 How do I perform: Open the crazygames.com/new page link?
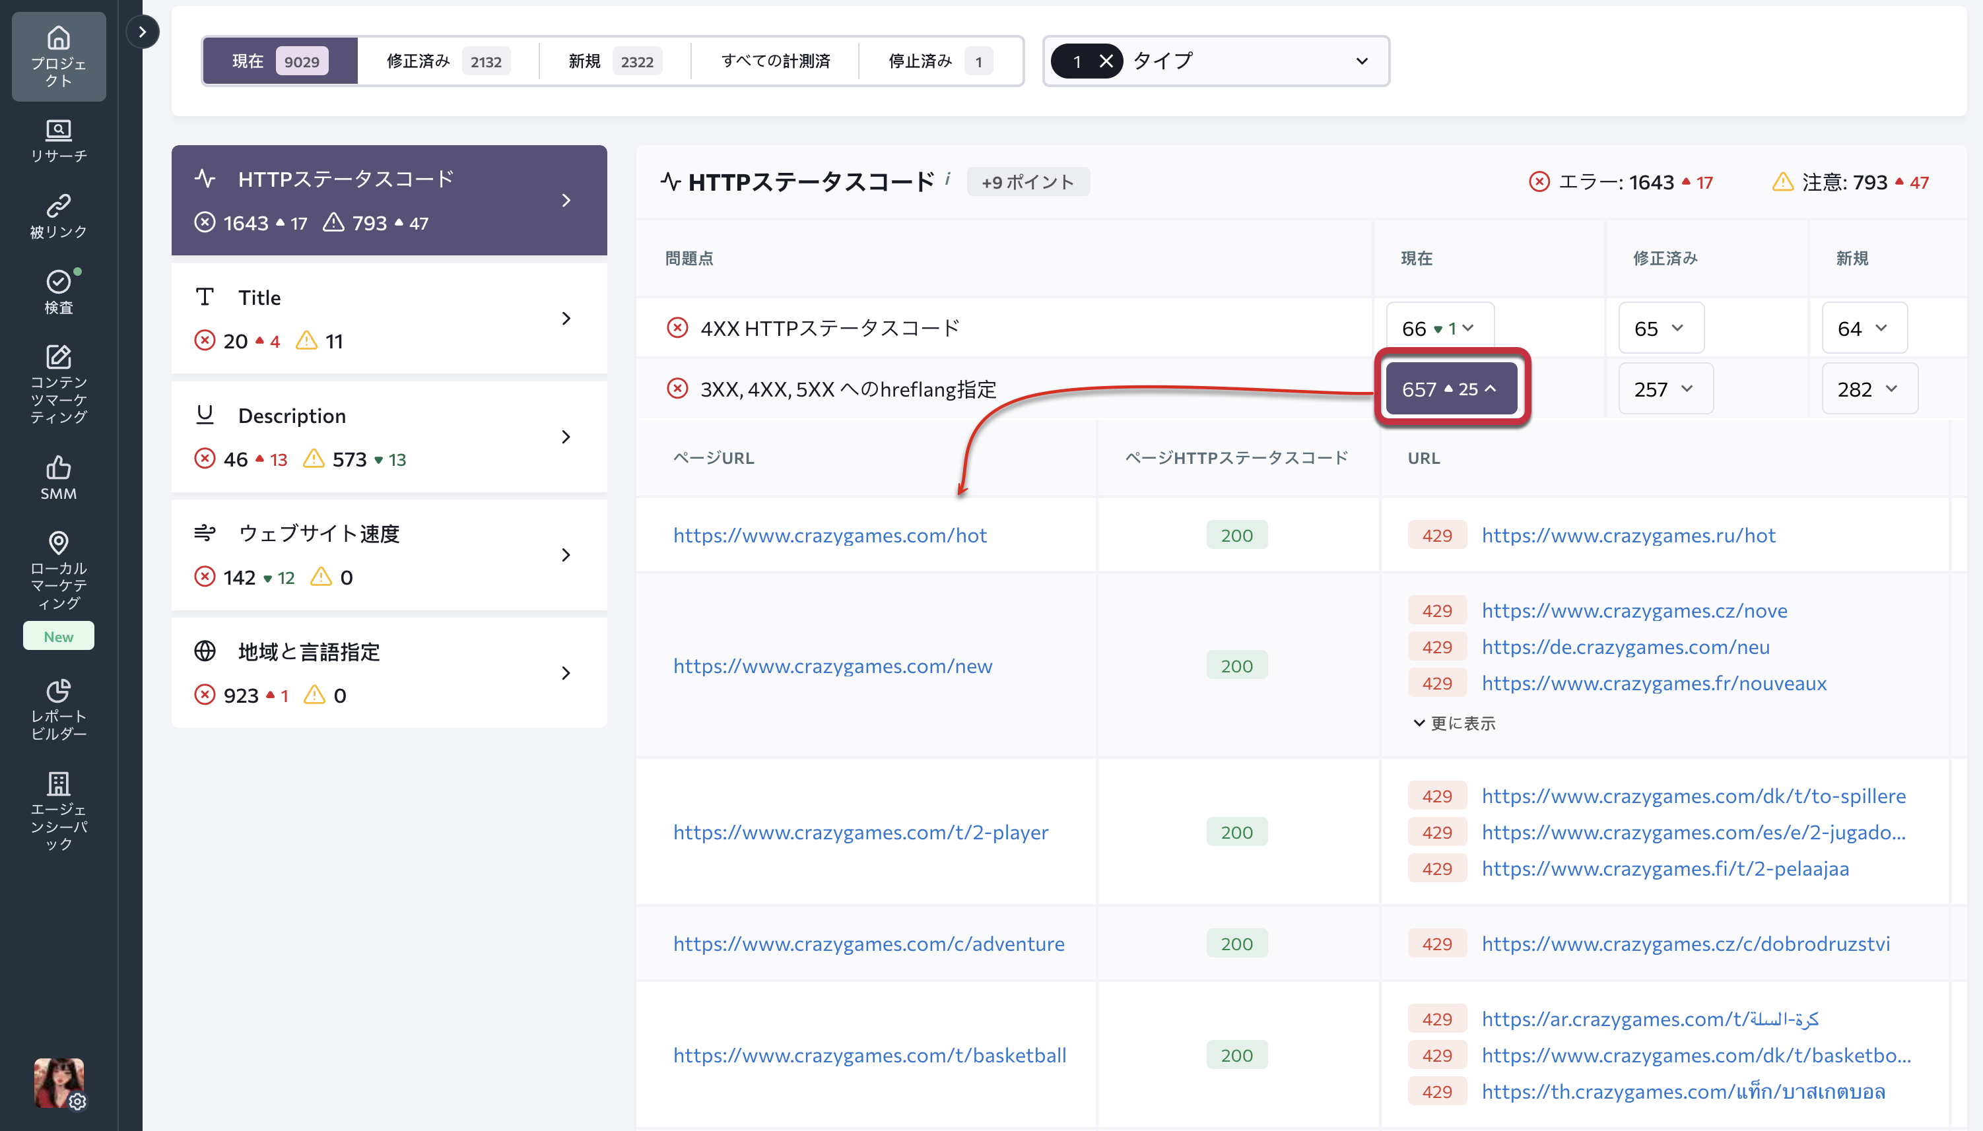coord(833,666)
